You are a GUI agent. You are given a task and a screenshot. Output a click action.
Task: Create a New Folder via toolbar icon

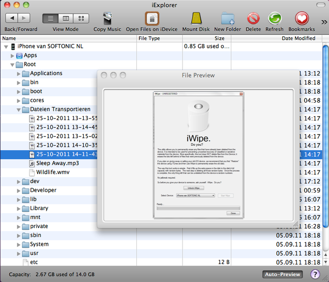tap(228, 18)
